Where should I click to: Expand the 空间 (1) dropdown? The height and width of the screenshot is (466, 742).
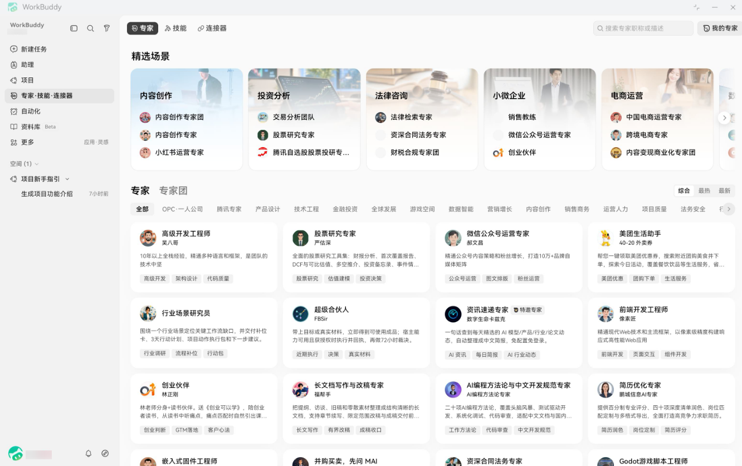(x=37, y=164)
